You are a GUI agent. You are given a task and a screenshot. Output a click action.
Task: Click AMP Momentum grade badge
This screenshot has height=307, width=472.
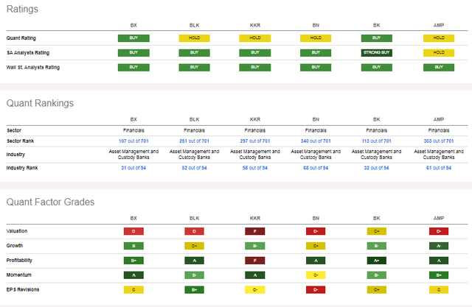(x=439, y=275)
